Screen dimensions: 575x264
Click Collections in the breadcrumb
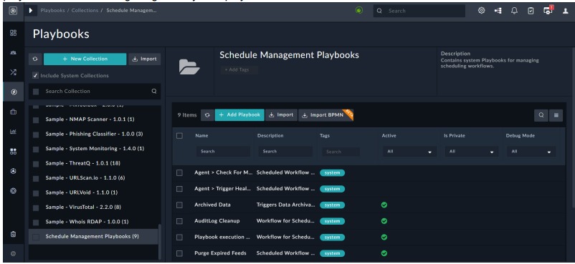point(85,11)
